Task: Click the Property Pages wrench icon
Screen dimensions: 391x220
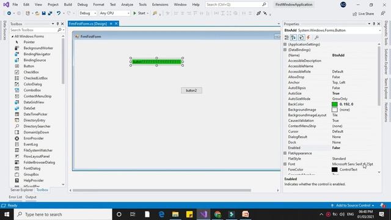Action: [316, 38]
